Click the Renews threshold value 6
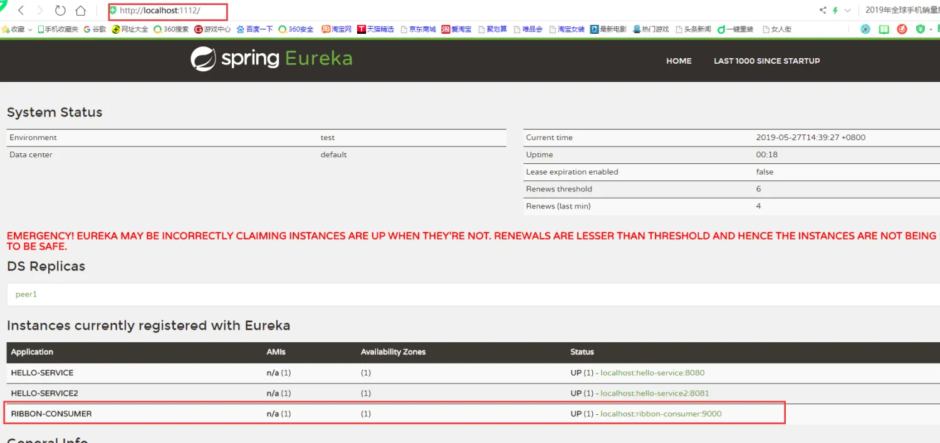The image size is (940, 443). click(758, 189)
